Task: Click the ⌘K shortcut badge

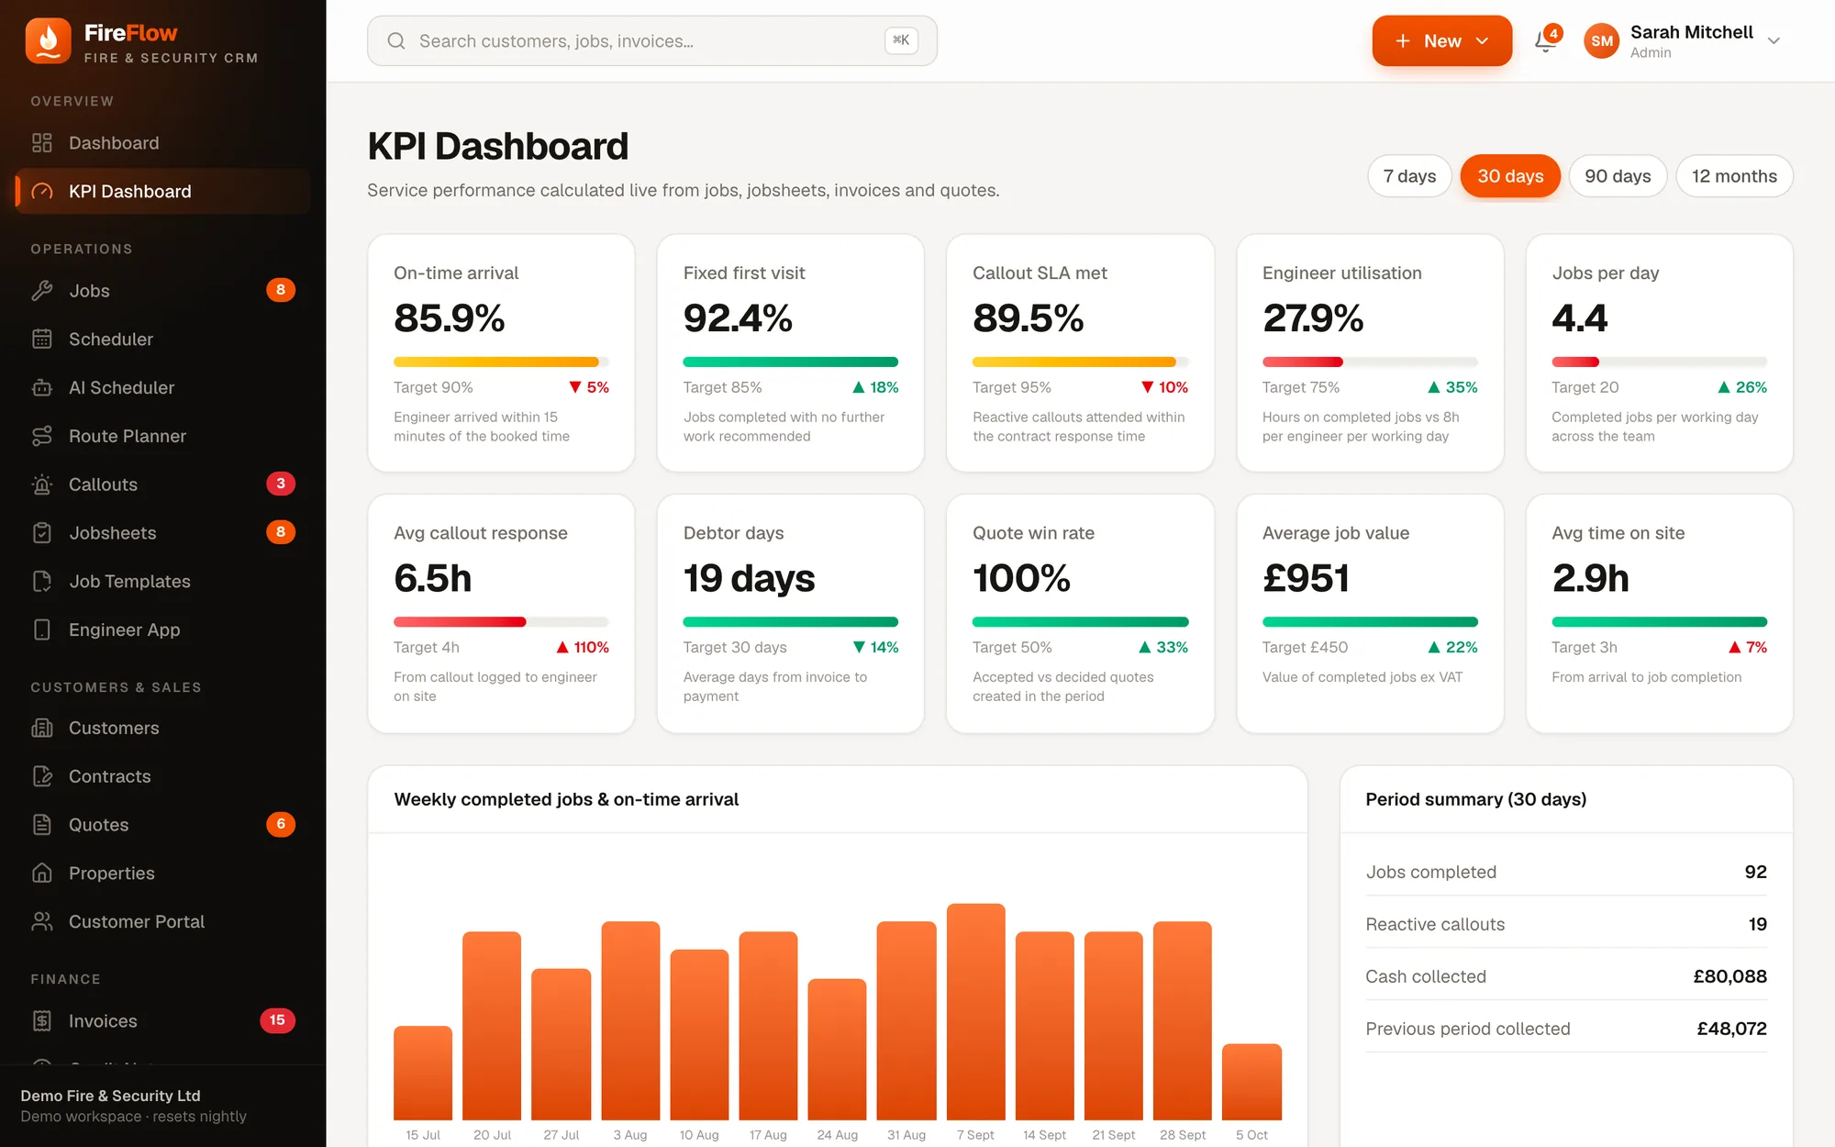Action: (x=901, y=40)
